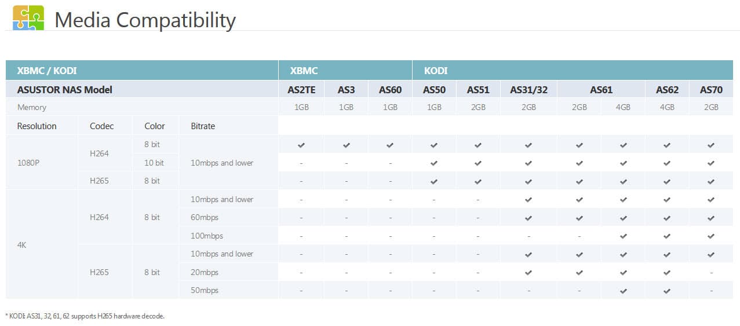Click the AS70 checkmark in 4K H265 10mbps row
The height and width of the screenshot is (326, 740).
click(711, 254)
